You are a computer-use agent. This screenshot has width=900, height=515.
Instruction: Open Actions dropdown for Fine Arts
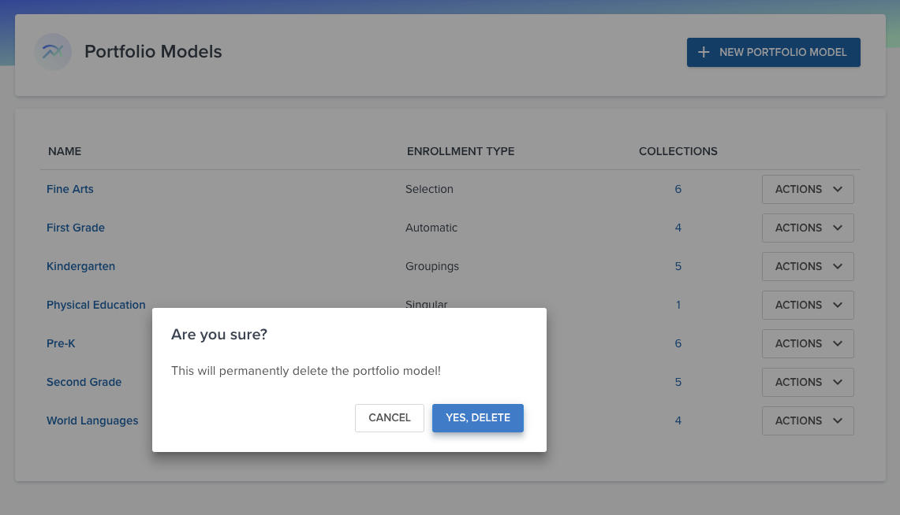pos(808,189)
